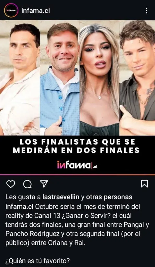This screenshot has height=267, width=155.
Task: Tap the infama.cl logo on image banner
Action: [77, 165]
